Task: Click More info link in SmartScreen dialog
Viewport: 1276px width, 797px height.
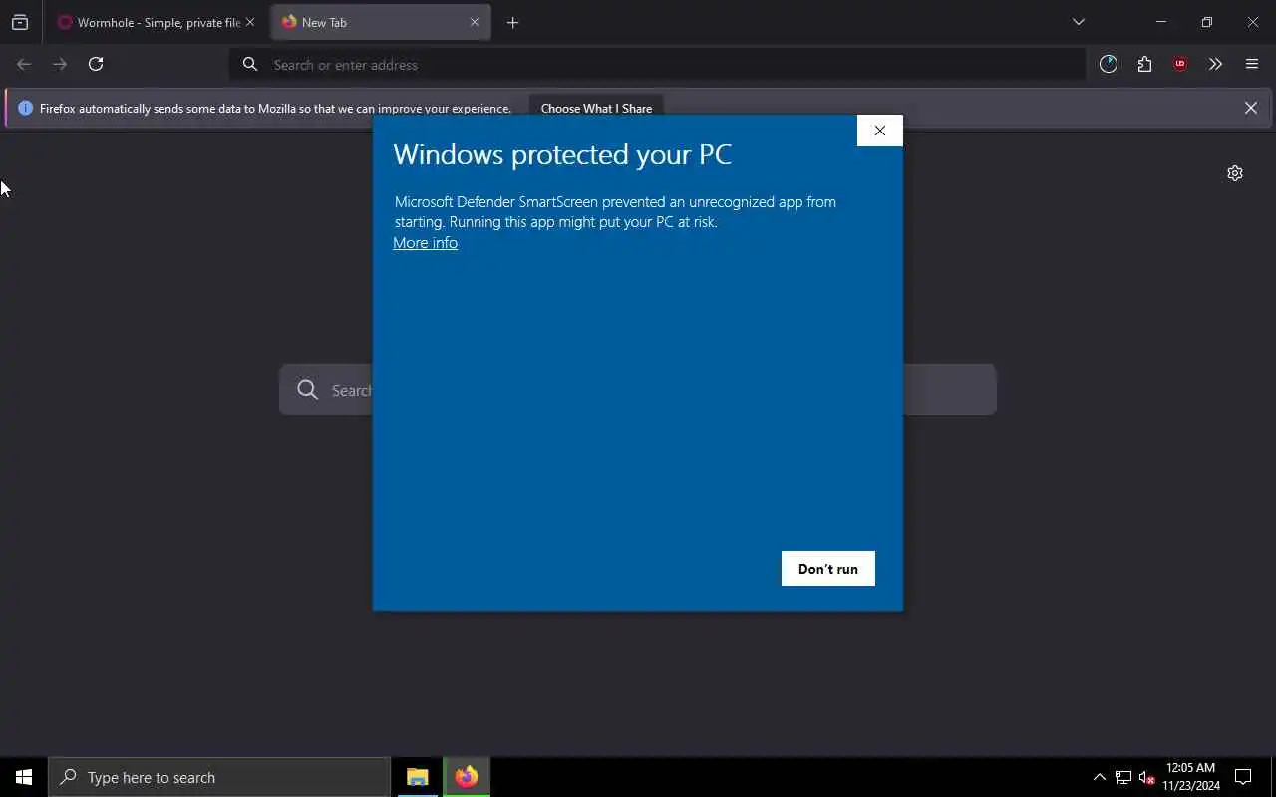Action: click(425, 243)
